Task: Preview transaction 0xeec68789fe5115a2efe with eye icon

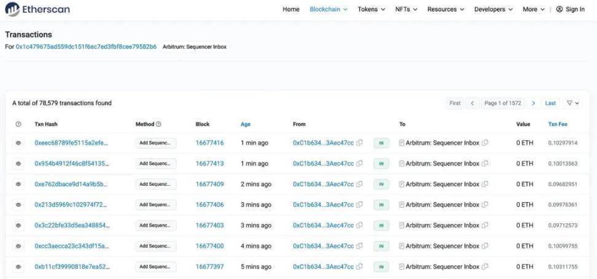Action: pyautogui.click(x=18, y=143)
